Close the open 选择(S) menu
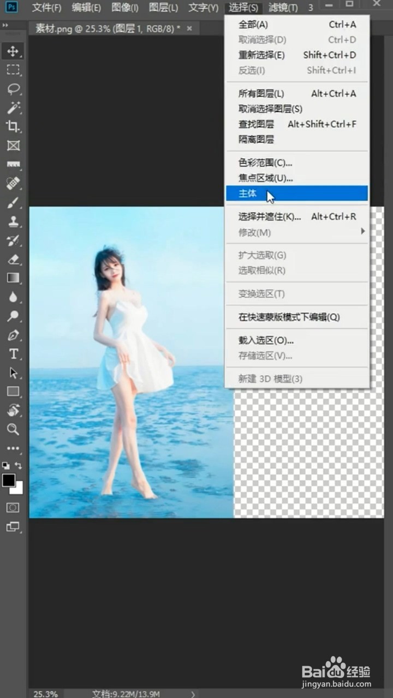This screenshot has width=393, height=698. click(243, 8)
